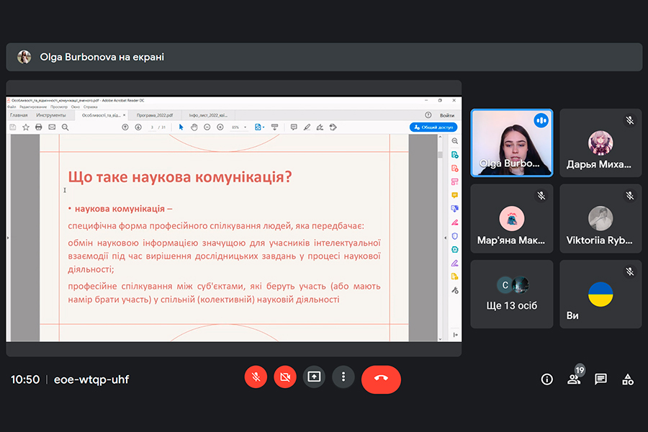Select Viktoriia Ryb's participant tile

pos(600,218)
